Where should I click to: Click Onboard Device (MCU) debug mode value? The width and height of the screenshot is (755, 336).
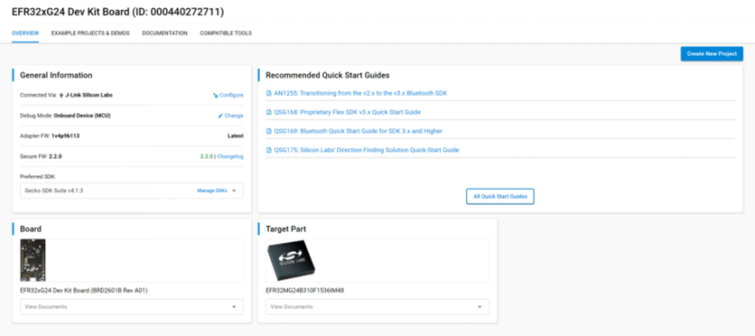pyautogui.click(x=82, y=116)
